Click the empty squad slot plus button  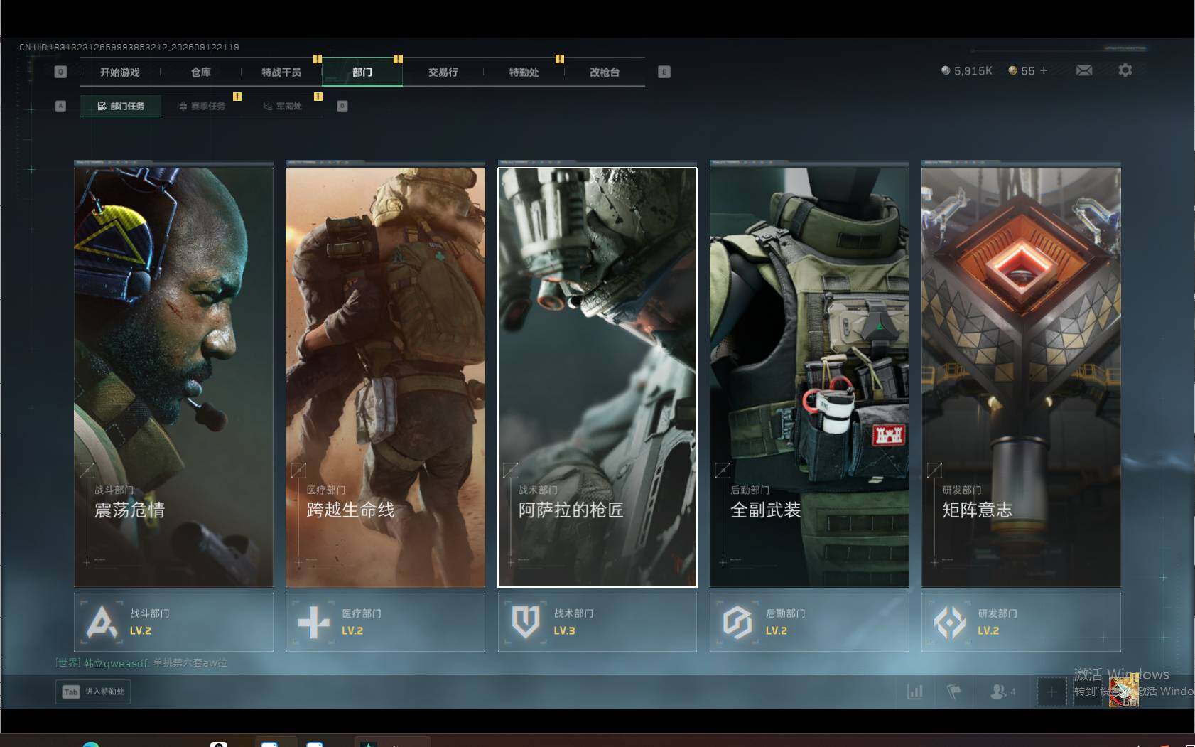[x=1051, y=692]
